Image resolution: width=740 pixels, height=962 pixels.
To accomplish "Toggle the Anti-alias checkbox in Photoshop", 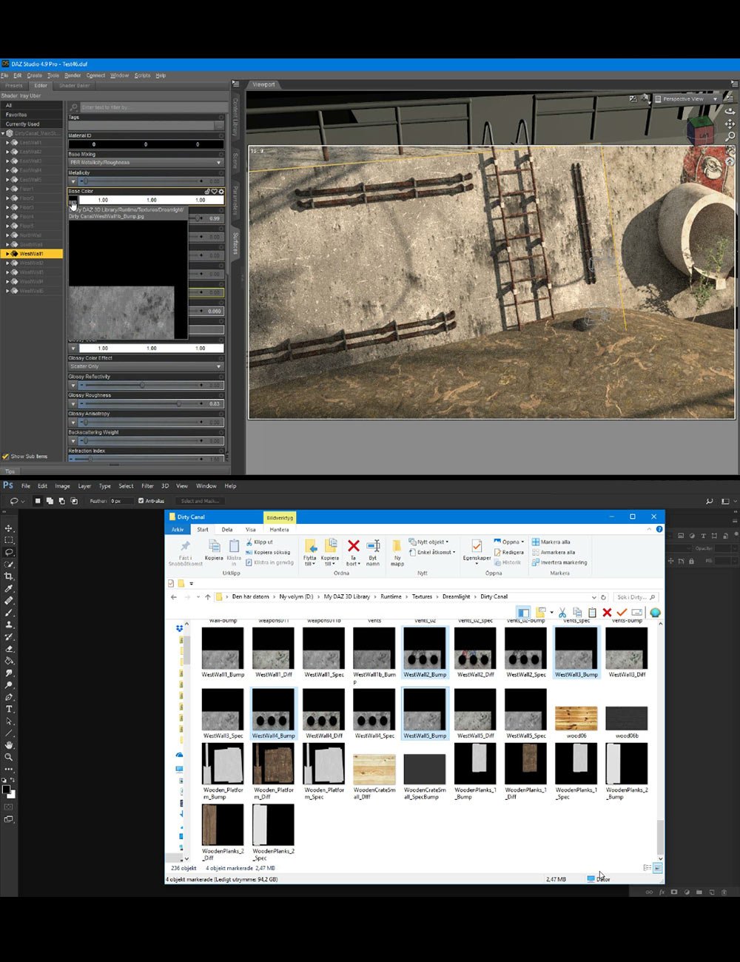I will pyautogui.click(x=141, y=501).
